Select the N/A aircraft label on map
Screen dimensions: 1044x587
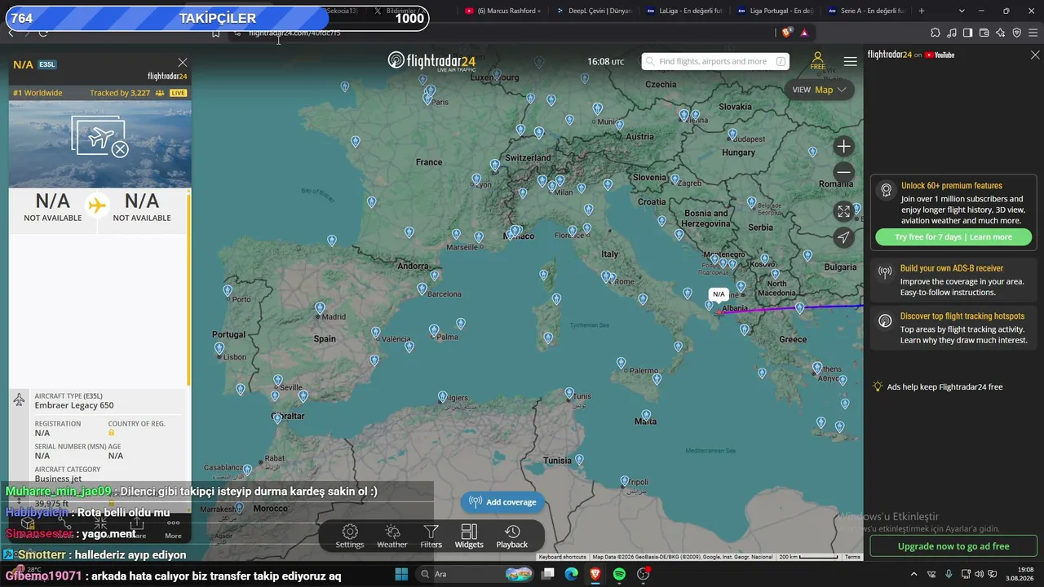[x=718, y=294]
